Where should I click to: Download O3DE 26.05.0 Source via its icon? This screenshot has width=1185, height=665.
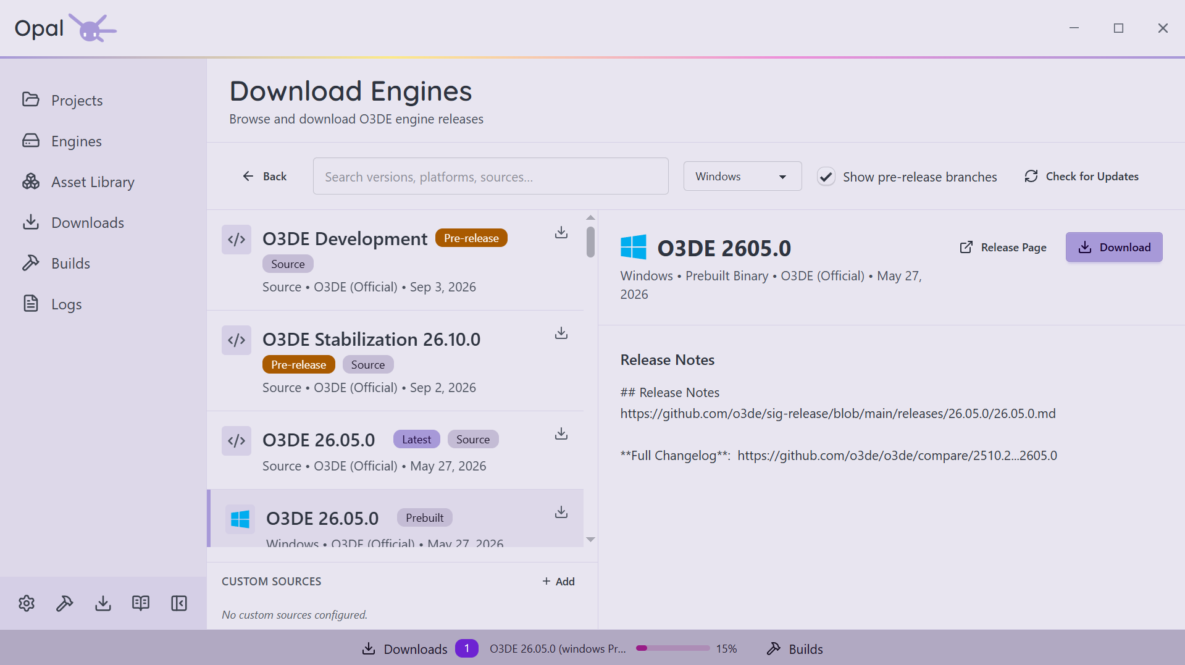click(561, 433)
